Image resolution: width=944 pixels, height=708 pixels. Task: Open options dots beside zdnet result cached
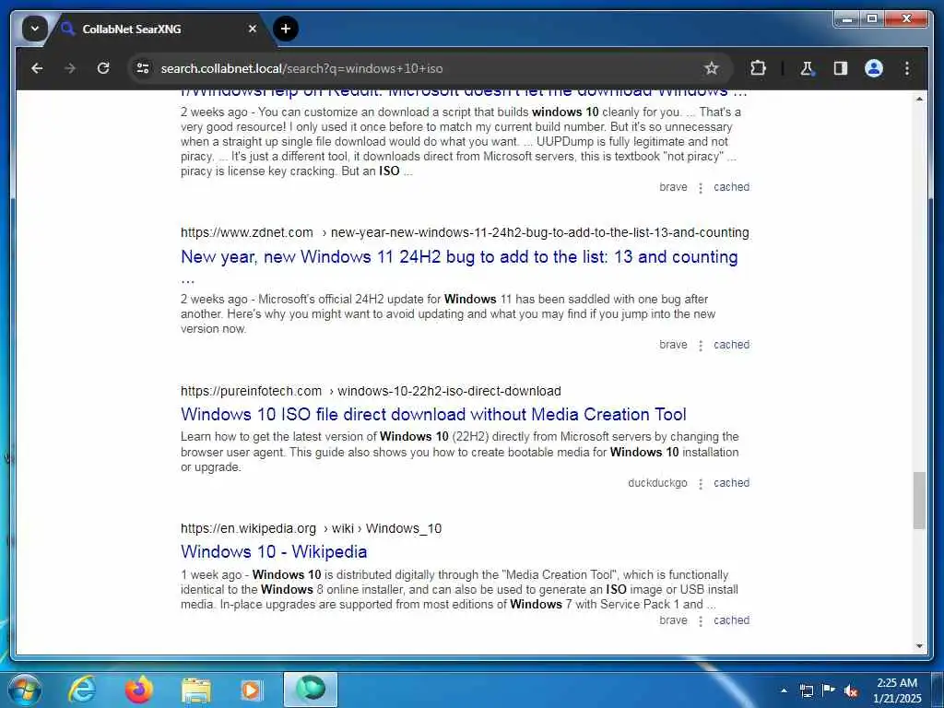pyautogui.click(x=701, y=346)
